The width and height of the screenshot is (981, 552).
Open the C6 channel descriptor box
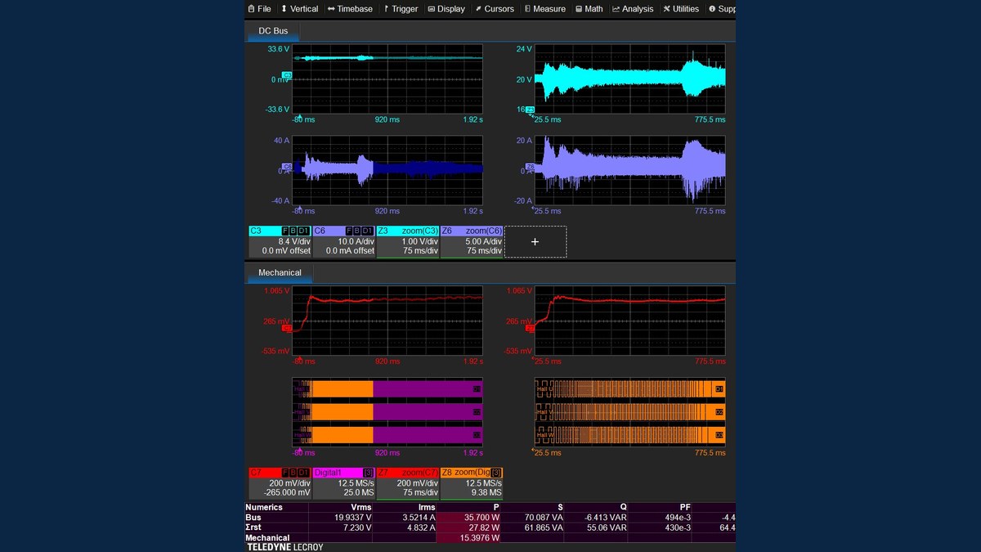coord(343,241)
